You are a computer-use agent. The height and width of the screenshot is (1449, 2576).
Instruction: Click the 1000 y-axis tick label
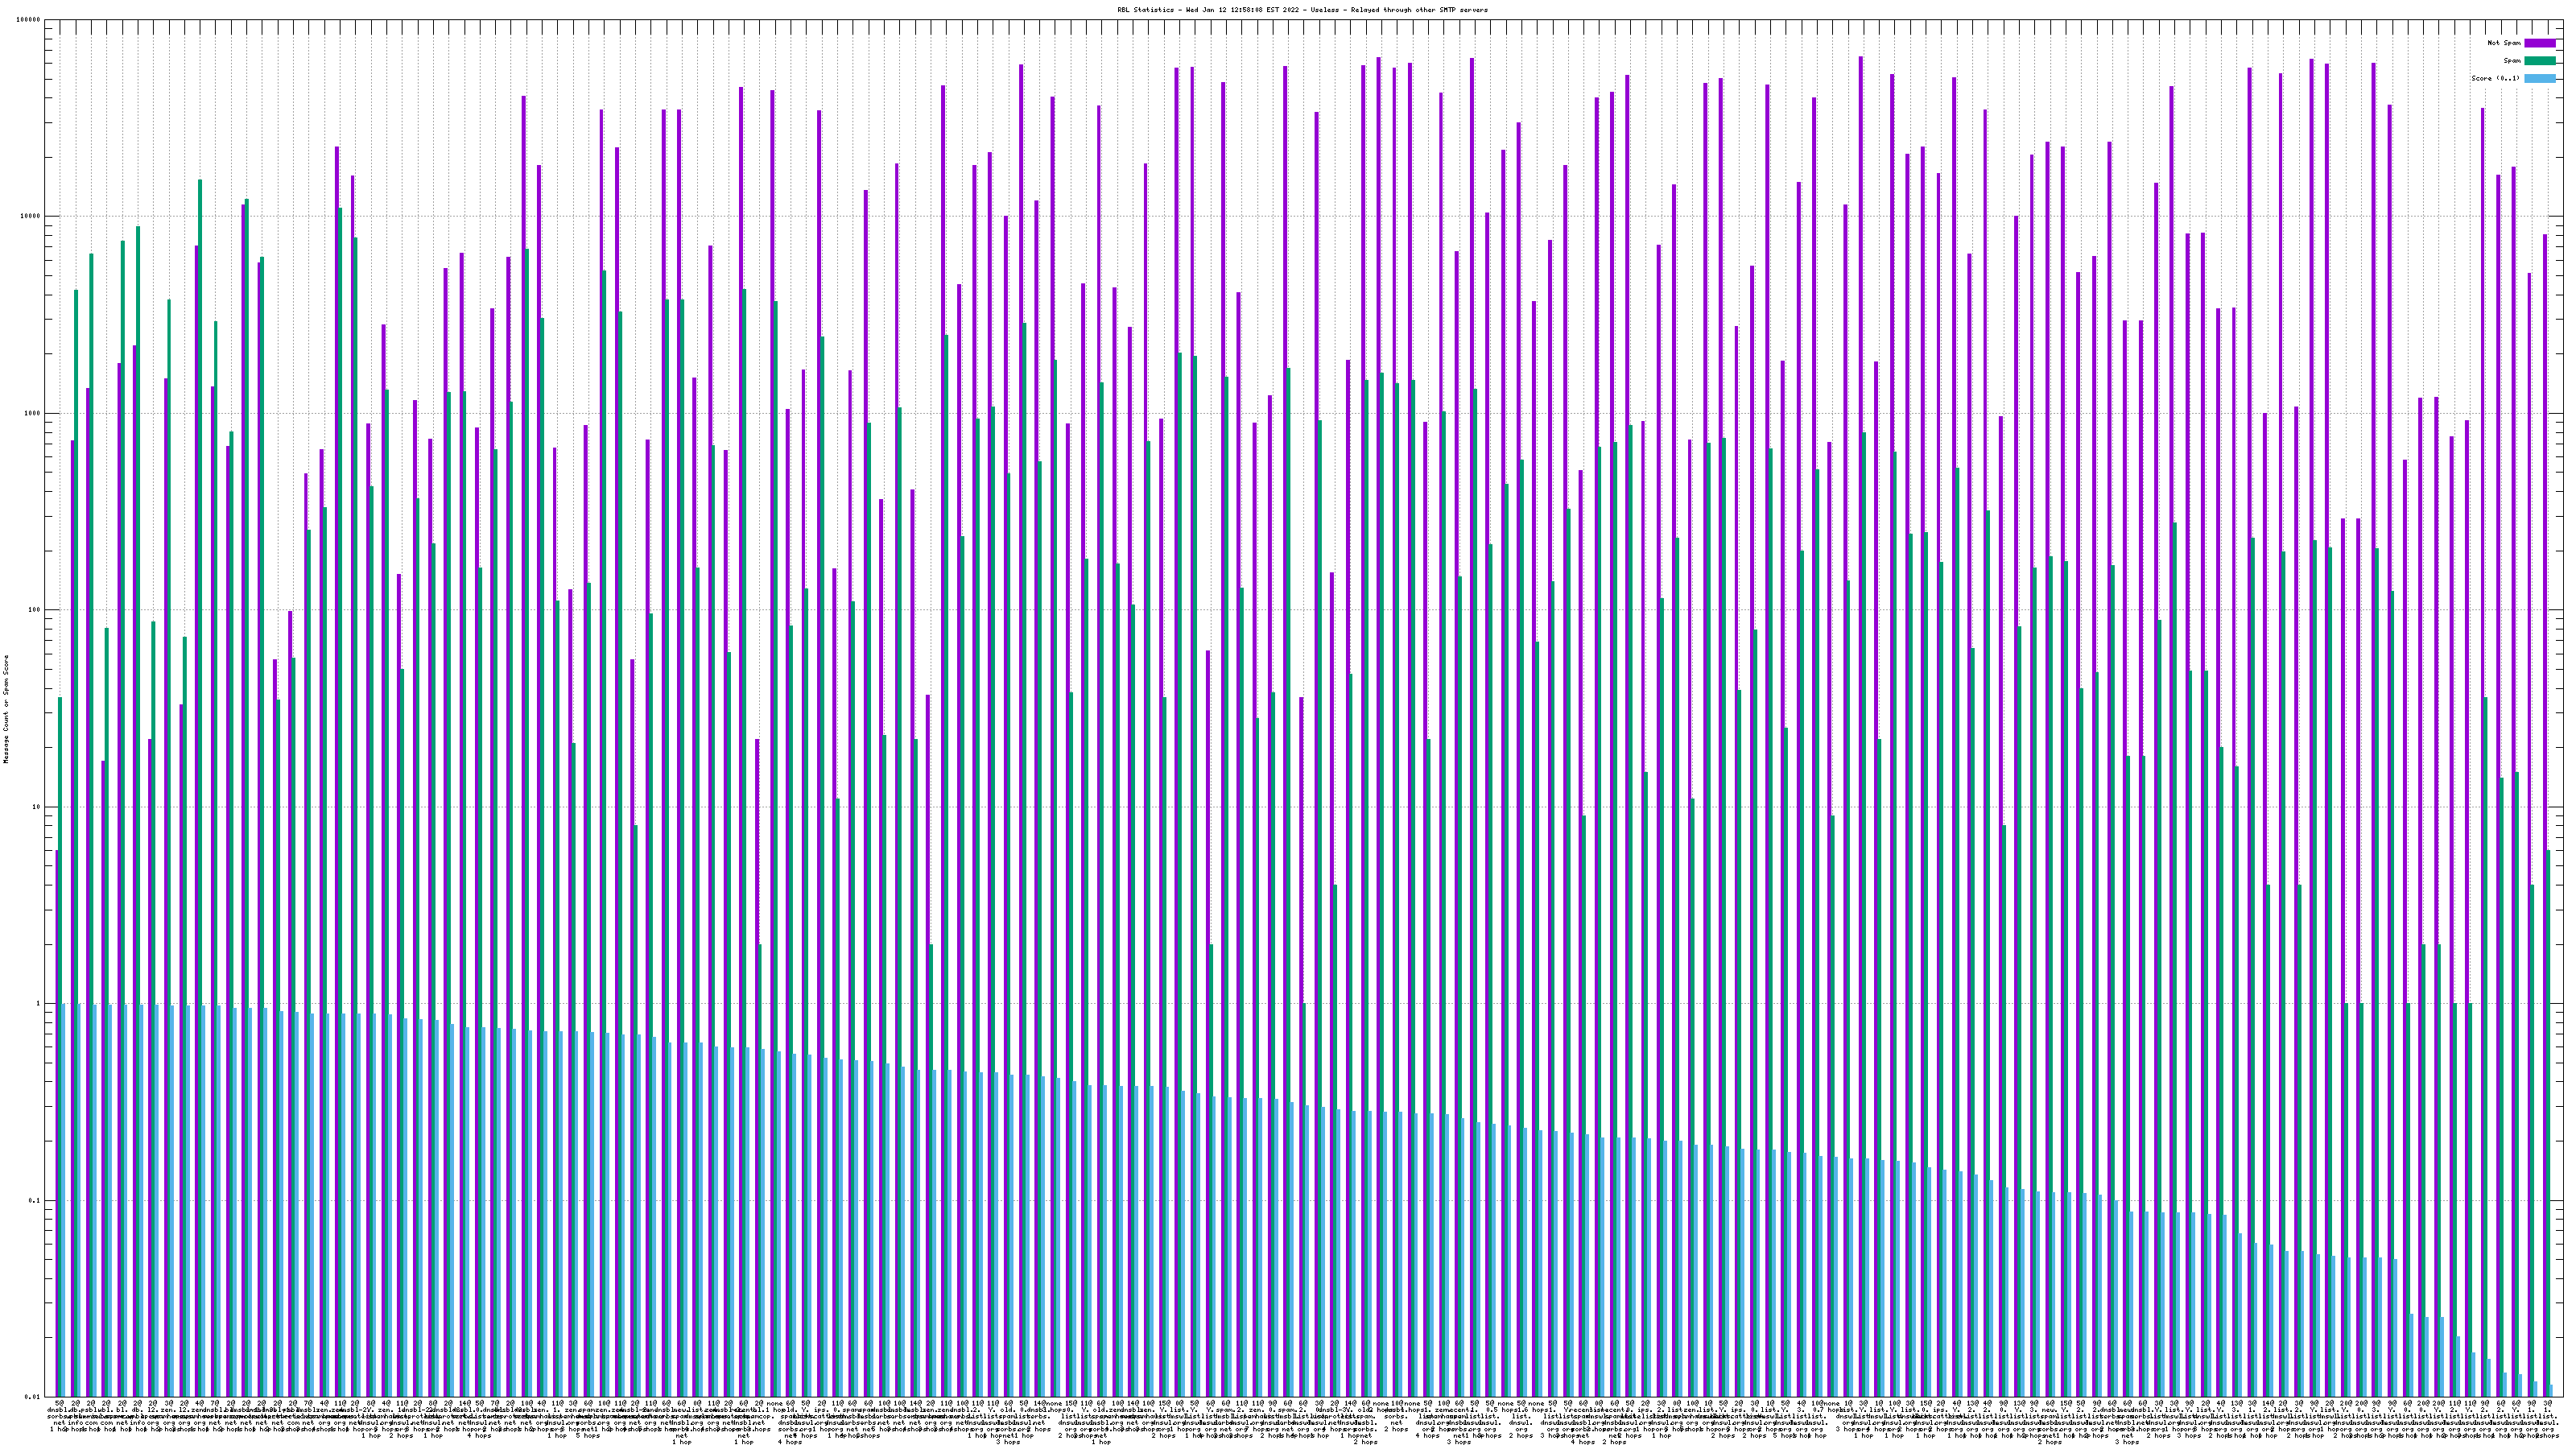point(33,413)
